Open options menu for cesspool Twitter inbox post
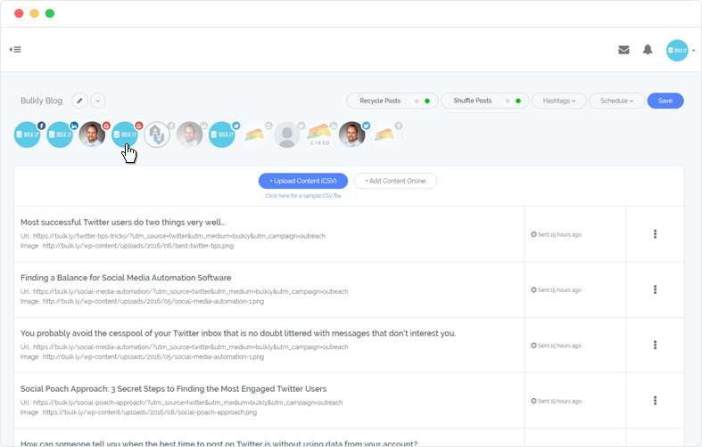This screenshot has height=447, width=702. [x=655, y=345]
